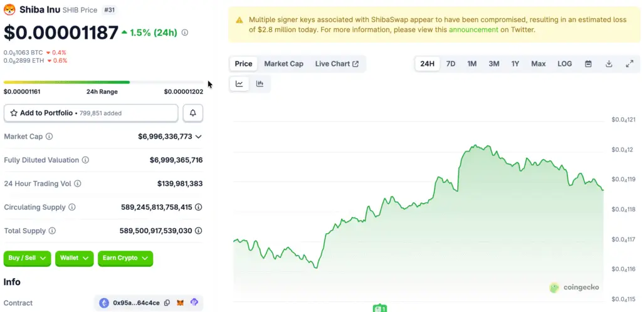Click the MetaMask fox icon
The height and width of the screenshot is (312, 642).
(180, 303)
